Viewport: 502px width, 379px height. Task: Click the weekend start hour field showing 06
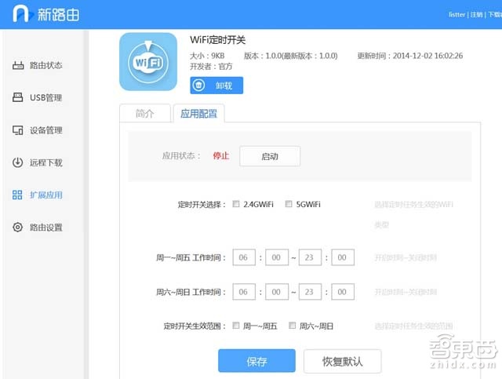tap(244, 292)
